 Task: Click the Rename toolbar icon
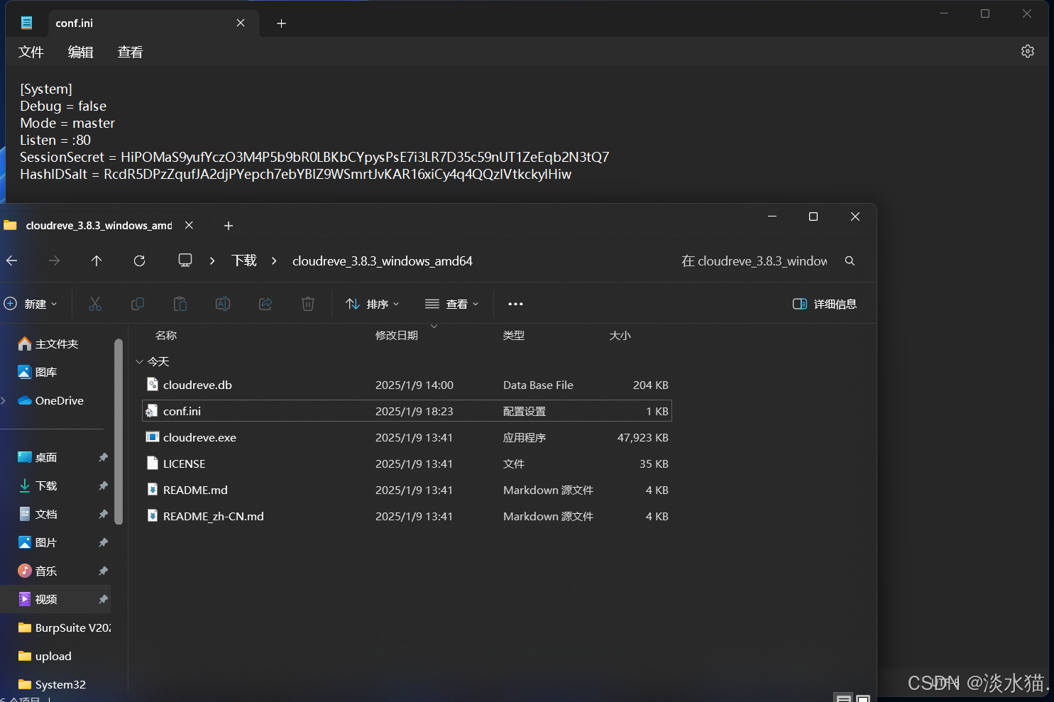point(223,304)
